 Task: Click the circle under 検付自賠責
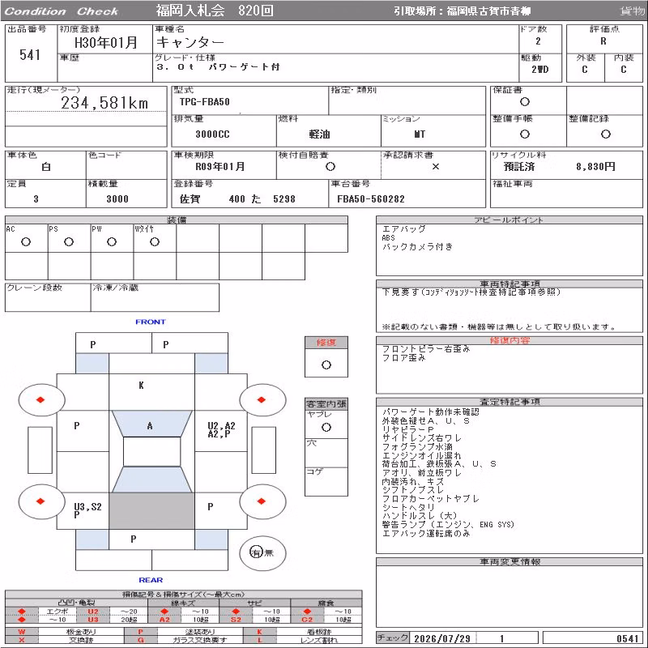(x=330, y=167)
